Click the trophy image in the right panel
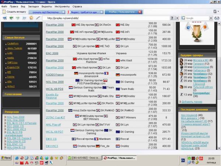This screenshot has width=221, height=166. click(x=197, y=33)
